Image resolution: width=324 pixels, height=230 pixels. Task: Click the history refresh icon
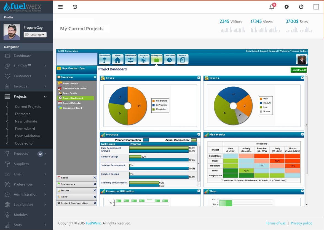[x=75, y=7]
